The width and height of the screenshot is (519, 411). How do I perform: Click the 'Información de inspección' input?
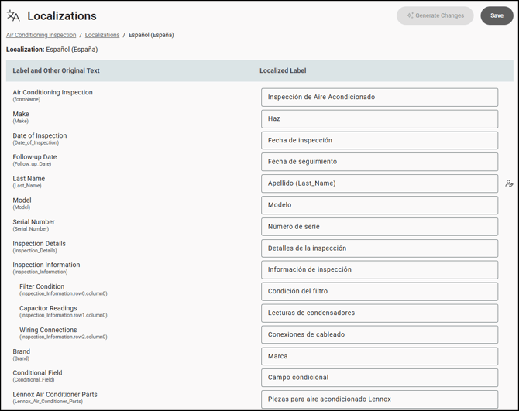[380, 269]
